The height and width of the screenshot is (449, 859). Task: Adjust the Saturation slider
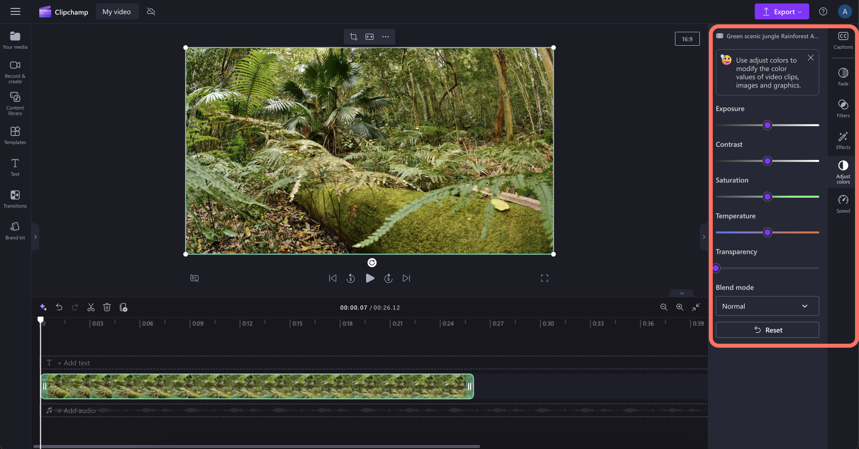767,197
